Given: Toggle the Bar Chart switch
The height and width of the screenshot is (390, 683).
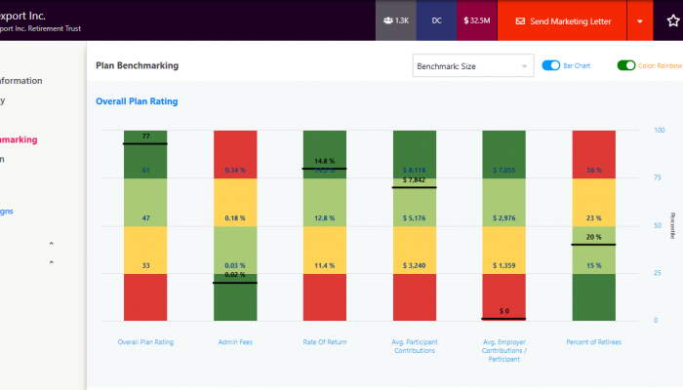Looking at the screenshot, I should coord(551,65).
